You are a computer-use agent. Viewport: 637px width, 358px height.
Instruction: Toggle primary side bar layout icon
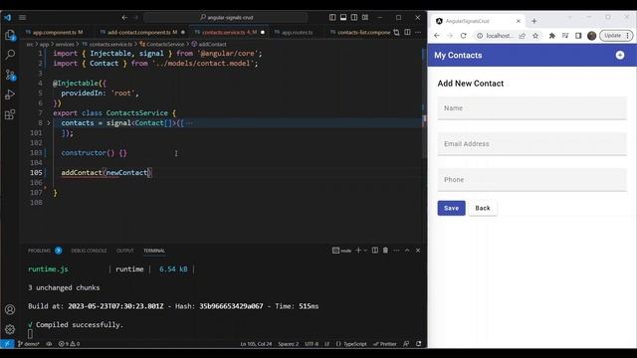pyautogui.click(x=332, y=17)
